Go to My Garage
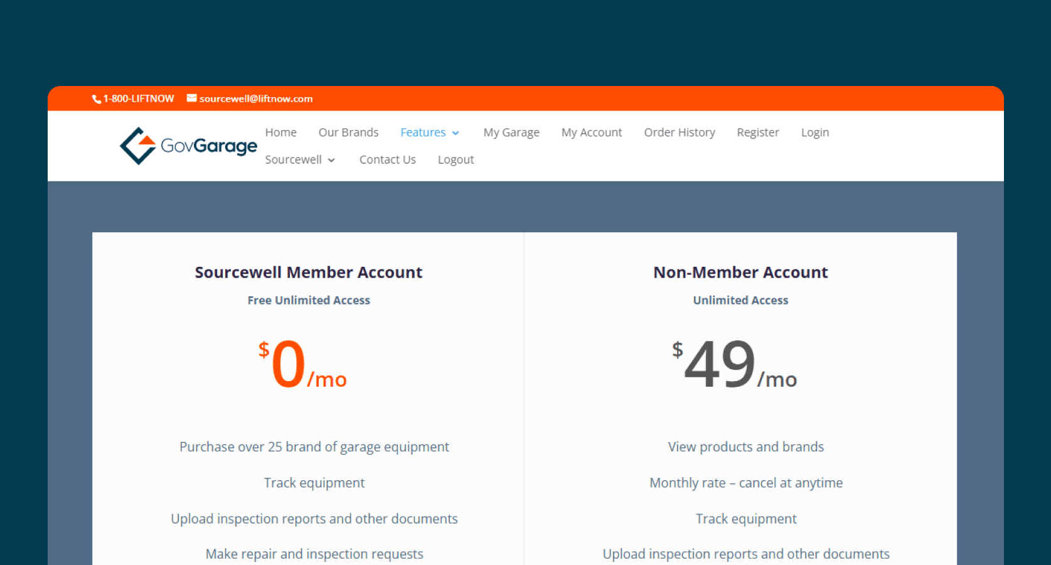This screenshot has height=565, width=1051. pyautogui.click(x=511, y=132)
